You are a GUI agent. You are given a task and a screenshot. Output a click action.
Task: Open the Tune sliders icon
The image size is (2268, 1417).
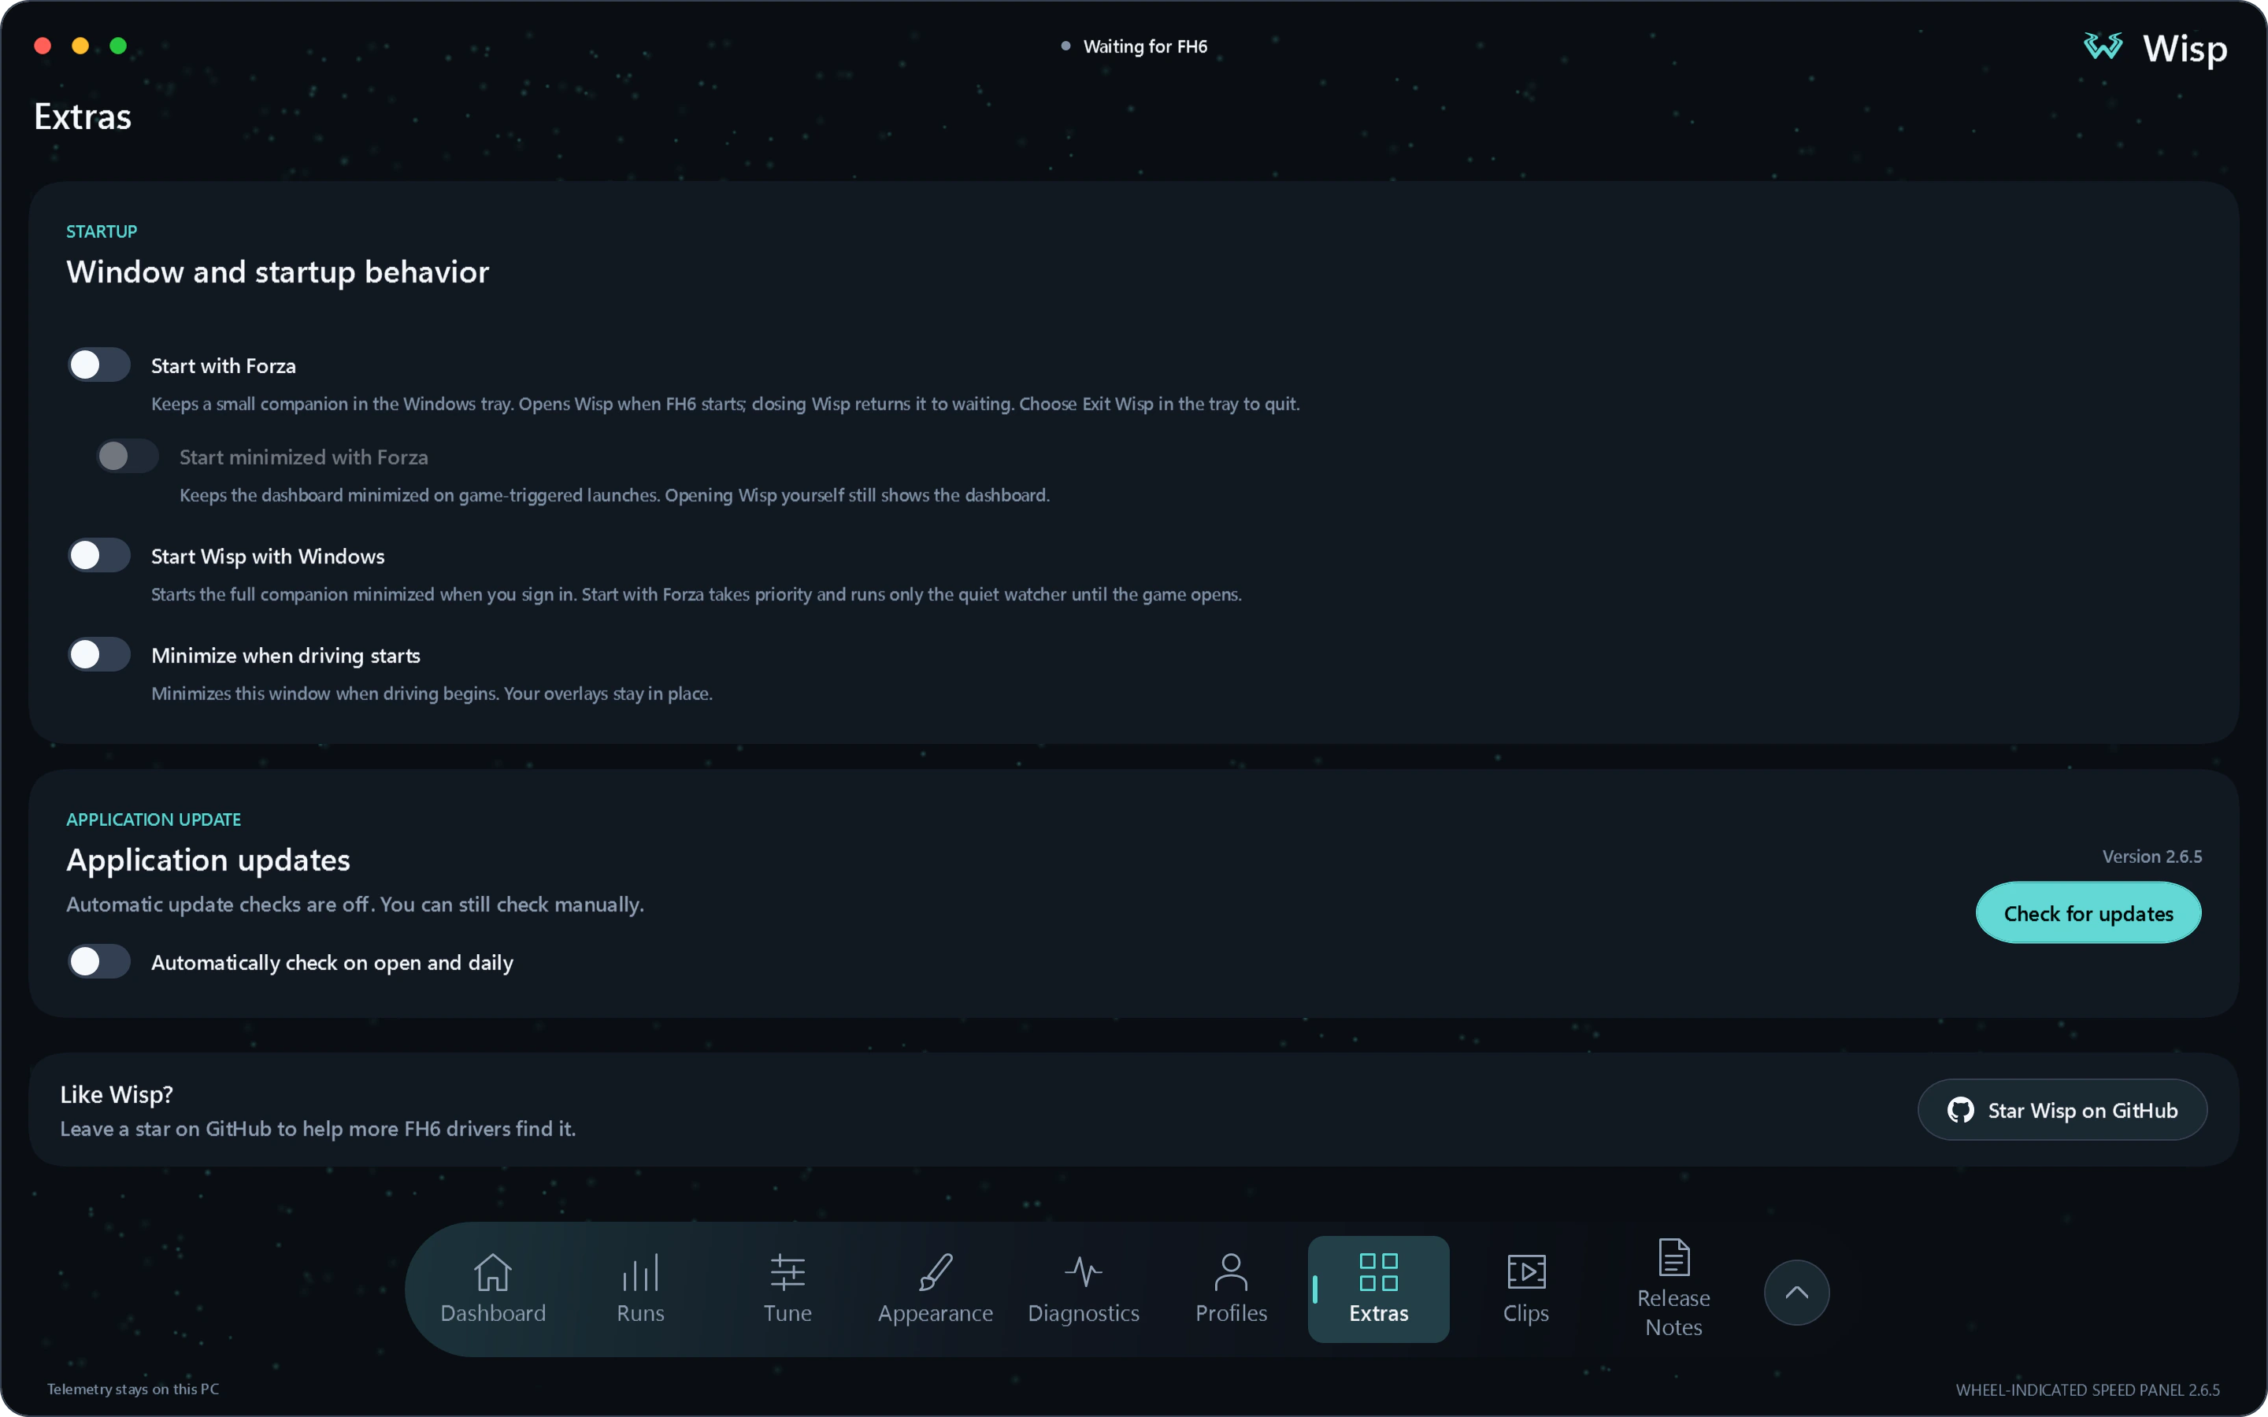[x=787, y=1271]
